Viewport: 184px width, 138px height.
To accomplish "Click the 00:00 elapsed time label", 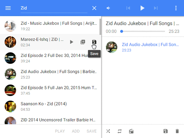I will tap(111, 31).
